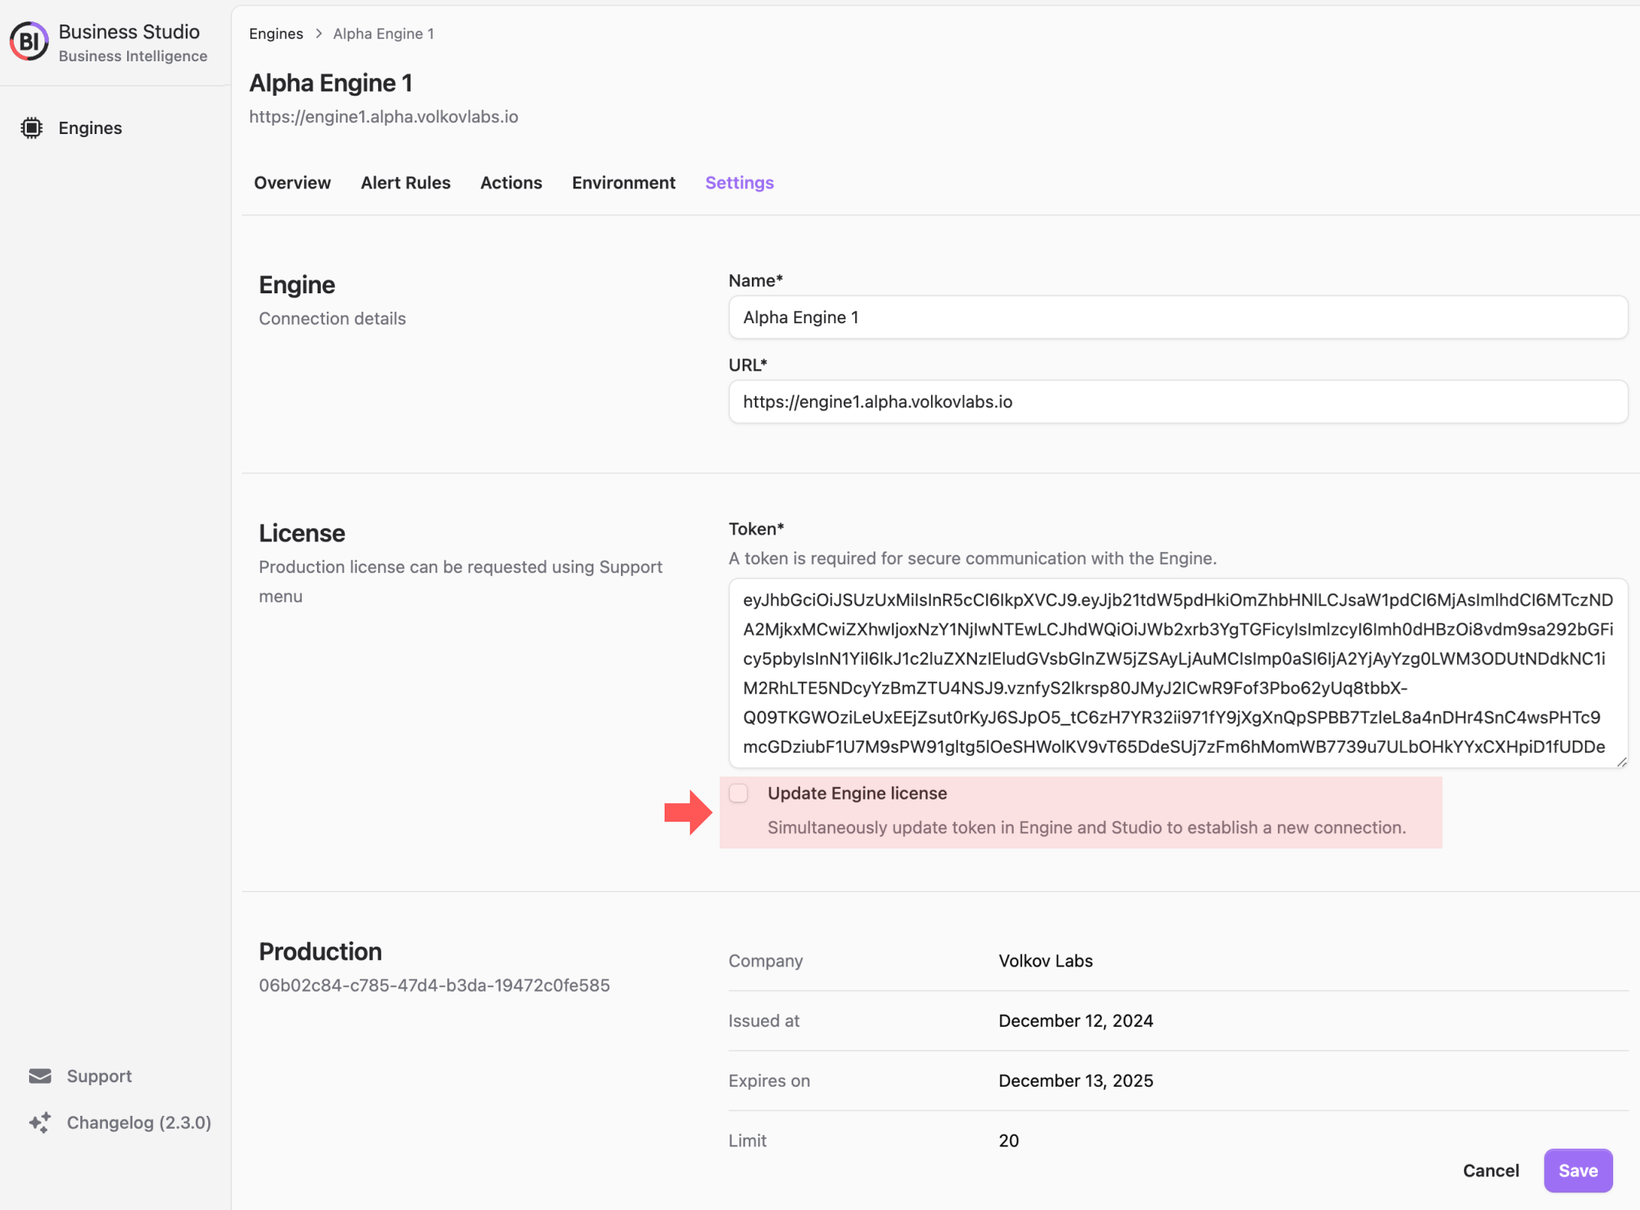Switch to the Alert Rules tab

(x=406, y=182)
